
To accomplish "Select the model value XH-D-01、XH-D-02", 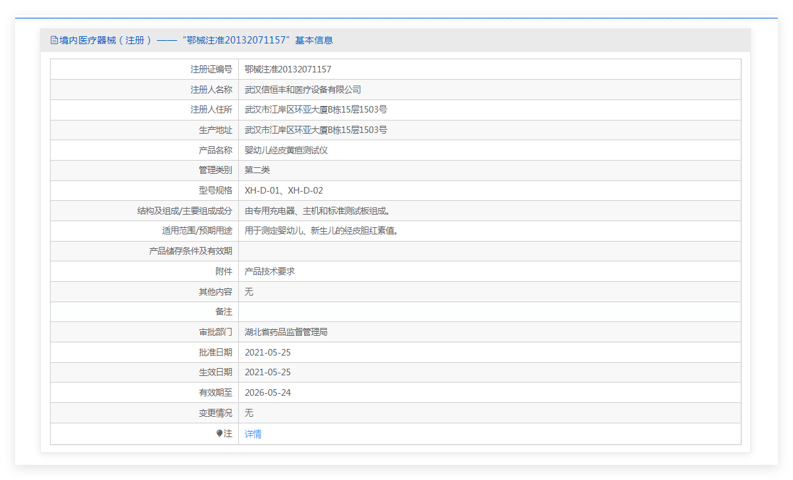I will point(284,190).
